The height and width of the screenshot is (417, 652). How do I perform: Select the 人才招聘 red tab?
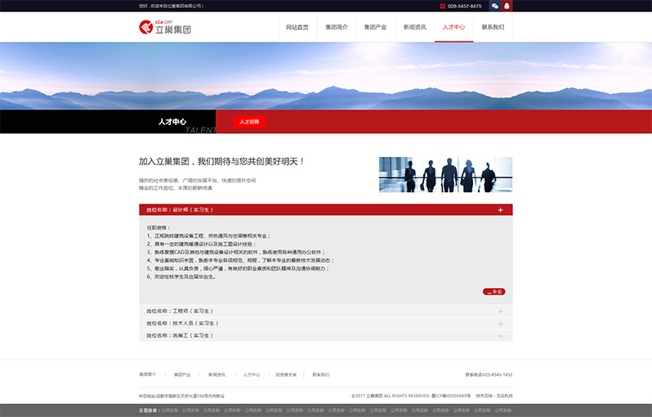249,122
